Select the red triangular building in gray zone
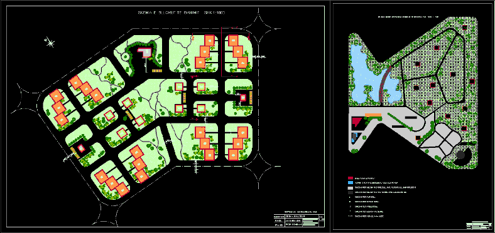Screen dimensions: 495x233 (356, 122)
